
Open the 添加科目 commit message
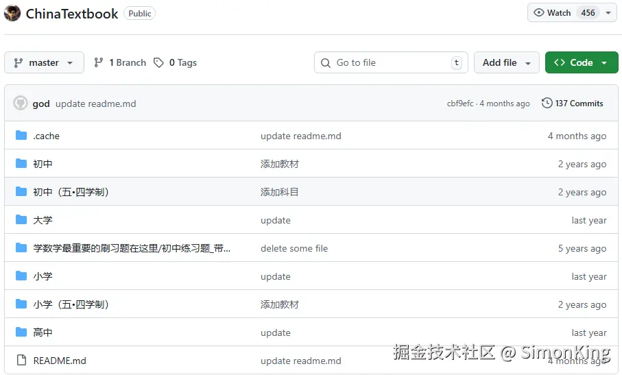point(280,192)
